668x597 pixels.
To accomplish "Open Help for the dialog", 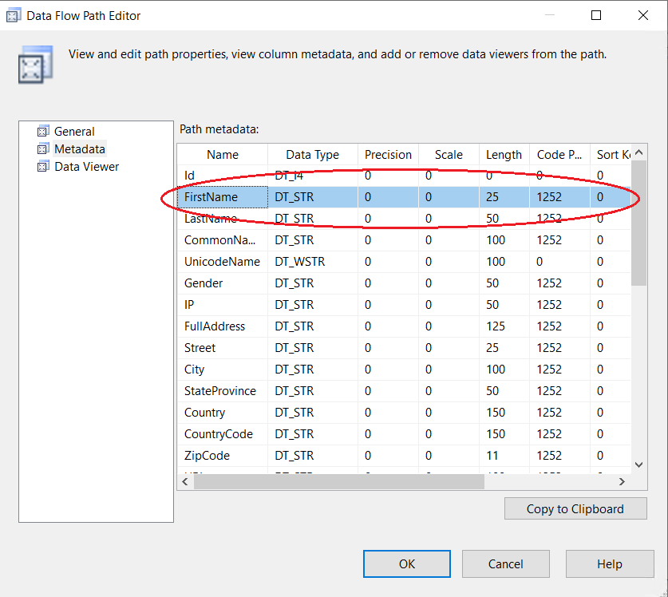I will coord(609,563).
